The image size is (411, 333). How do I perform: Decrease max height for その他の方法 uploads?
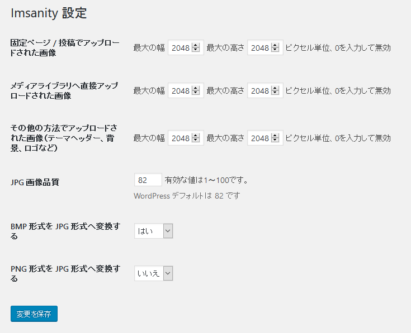click(275, 141)
